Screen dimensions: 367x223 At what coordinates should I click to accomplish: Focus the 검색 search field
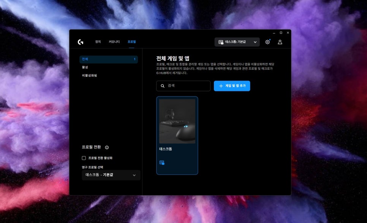[183, 86]
